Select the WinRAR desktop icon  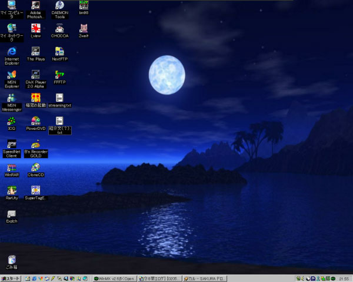pos(12,167)
